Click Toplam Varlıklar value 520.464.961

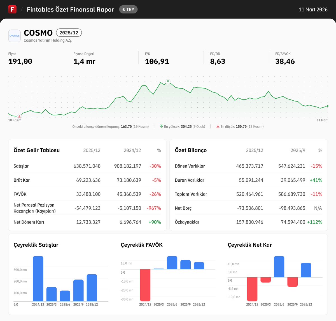[x=250, y=194]
